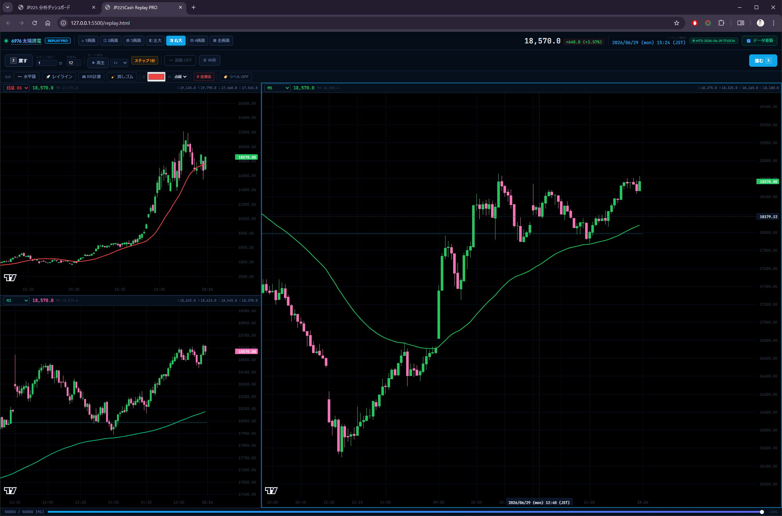The height and width of the screenshot is (516, 782).
Task: Expand the 1× playback speed dropdown
Action: tap(120, 63)
